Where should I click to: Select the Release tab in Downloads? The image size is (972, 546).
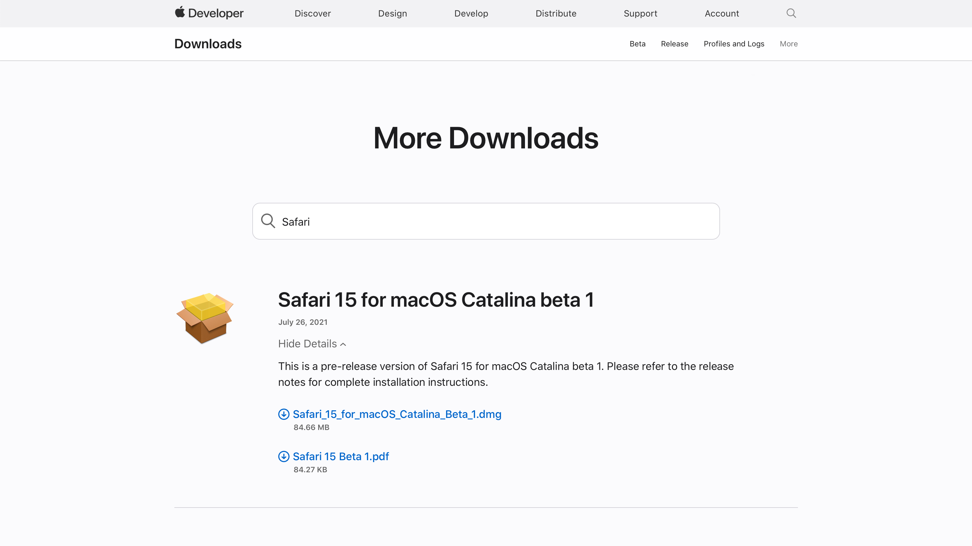[675, 43]
